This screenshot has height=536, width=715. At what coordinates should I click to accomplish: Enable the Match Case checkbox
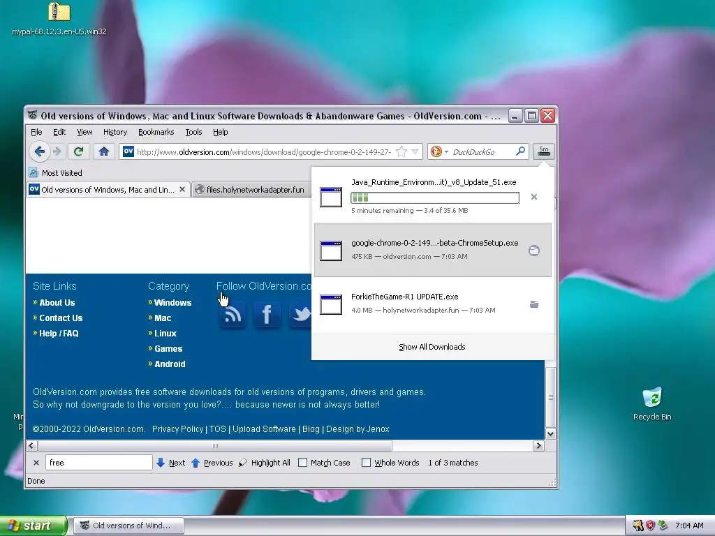click(x=302, y=463)
